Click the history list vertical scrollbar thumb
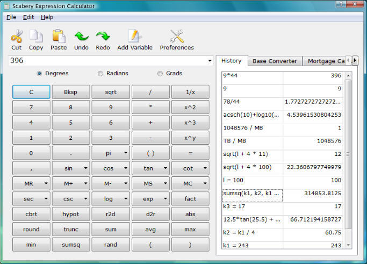 [x=348, y=154]
